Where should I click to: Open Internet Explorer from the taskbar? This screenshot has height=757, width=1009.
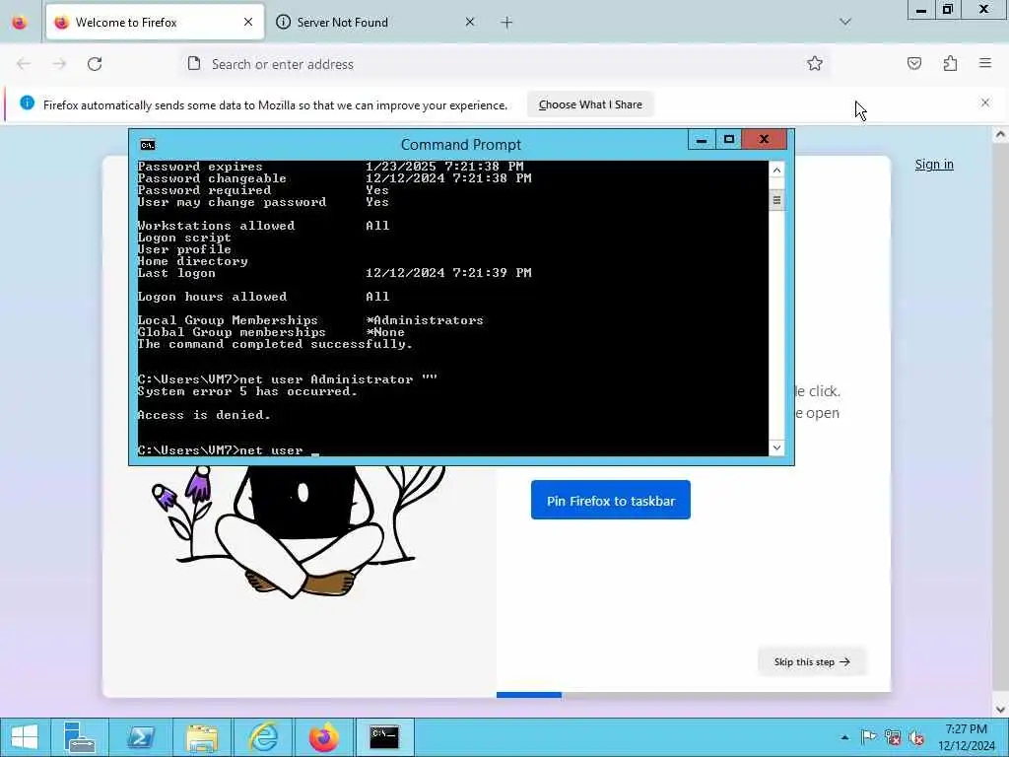263,737
